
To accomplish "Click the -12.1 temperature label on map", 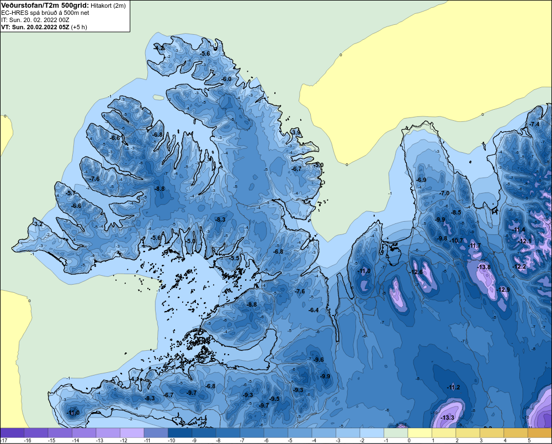I will coord(525,241).
